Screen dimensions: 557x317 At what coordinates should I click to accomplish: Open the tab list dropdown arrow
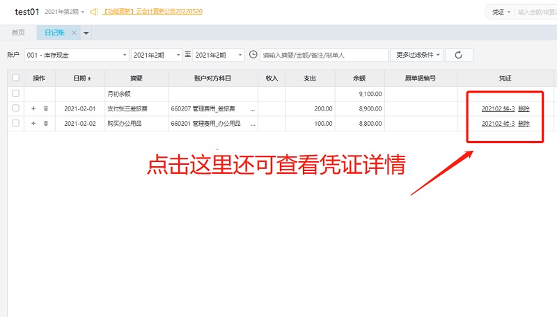click(x=86, y=33)
